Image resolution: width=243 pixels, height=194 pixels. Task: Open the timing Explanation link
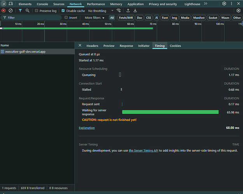pos(87,128)
